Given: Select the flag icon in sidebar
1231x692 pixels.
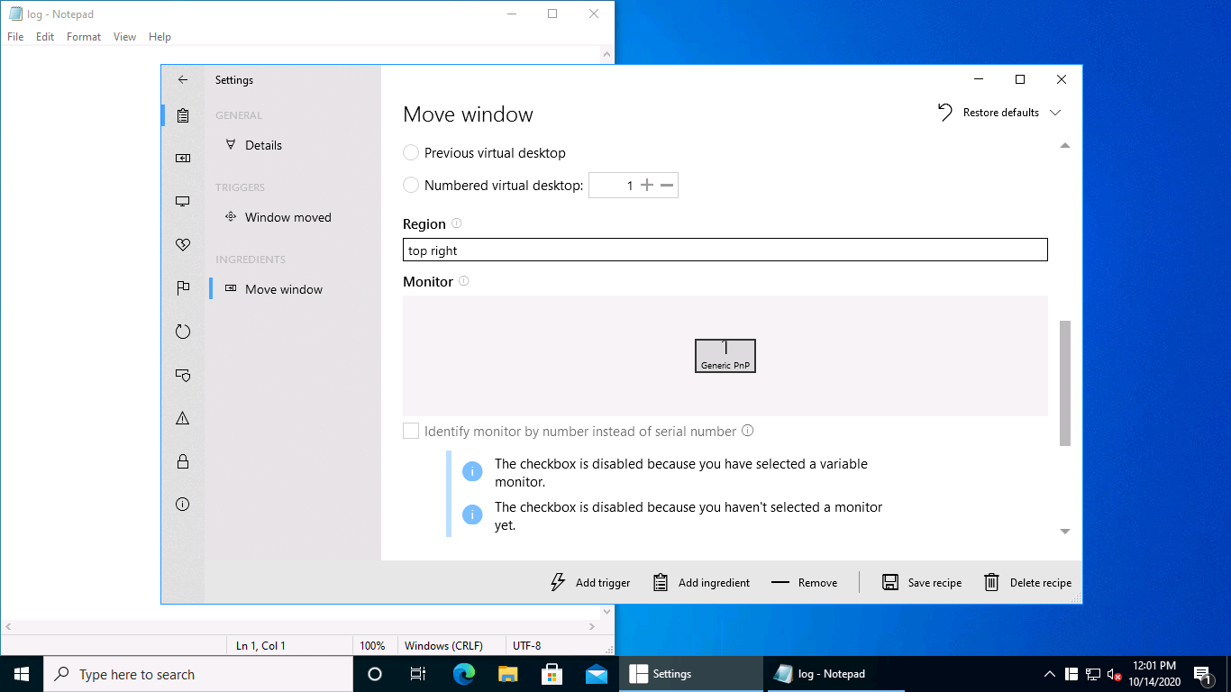Looking at the screenshot, I should coord(183,288).
